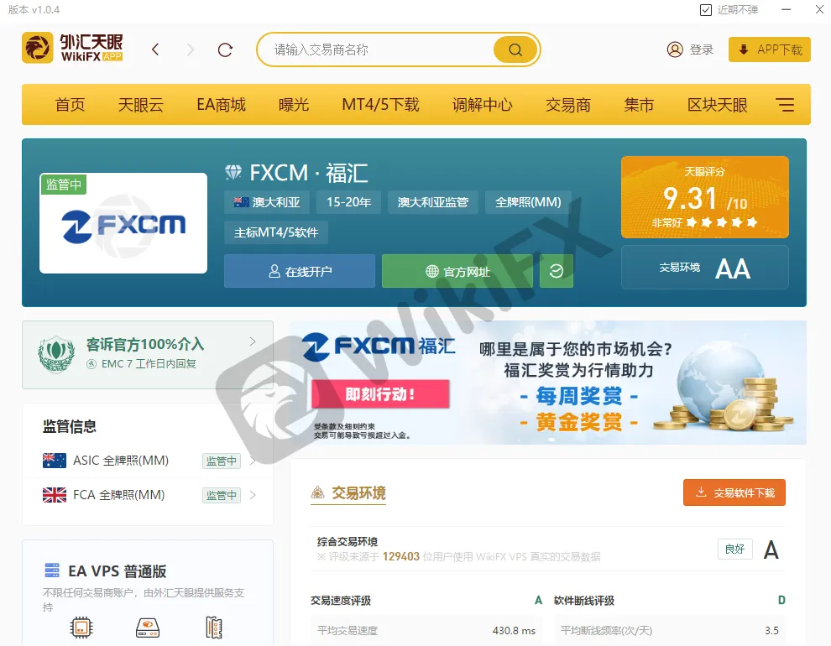Open the 区块天眼 menu item
The image size is (831, 646).
[717, 105]
